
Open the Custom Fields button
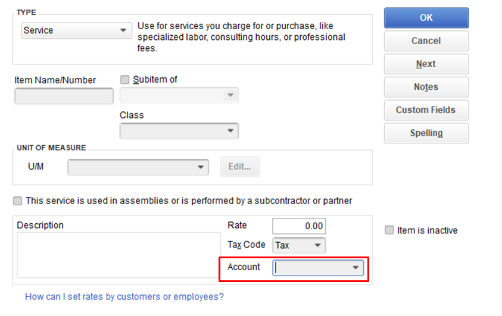(x=426, y=110)
